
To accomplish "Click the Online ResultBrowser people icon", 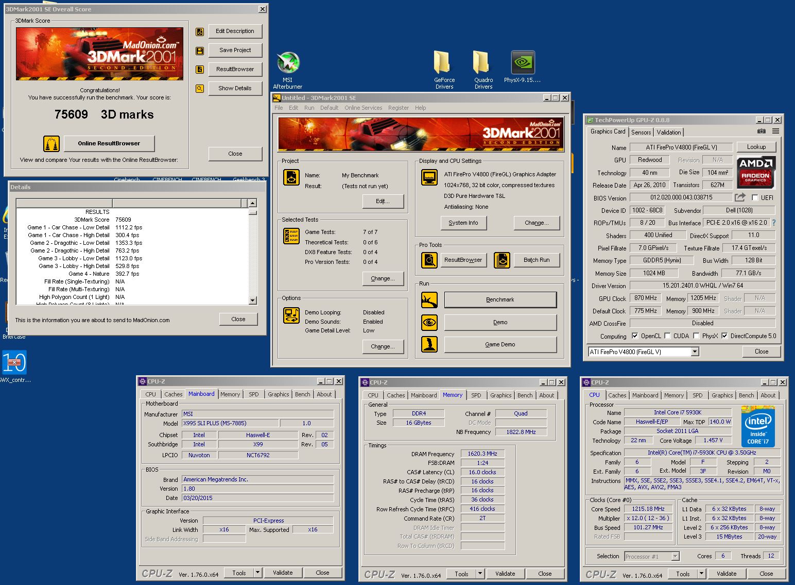I will [x=51, y=143].
